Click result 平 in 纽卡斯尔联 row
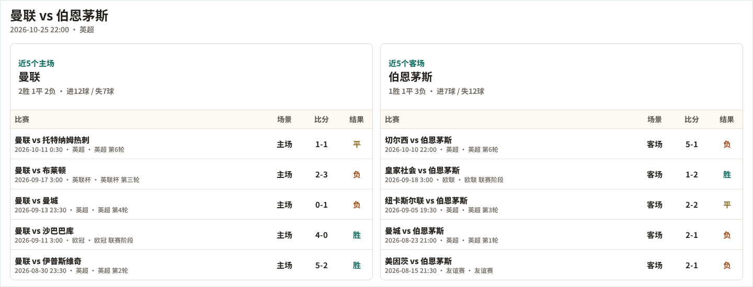The height and width of the screenshot is (287, 753). click(x=727, y=205)
